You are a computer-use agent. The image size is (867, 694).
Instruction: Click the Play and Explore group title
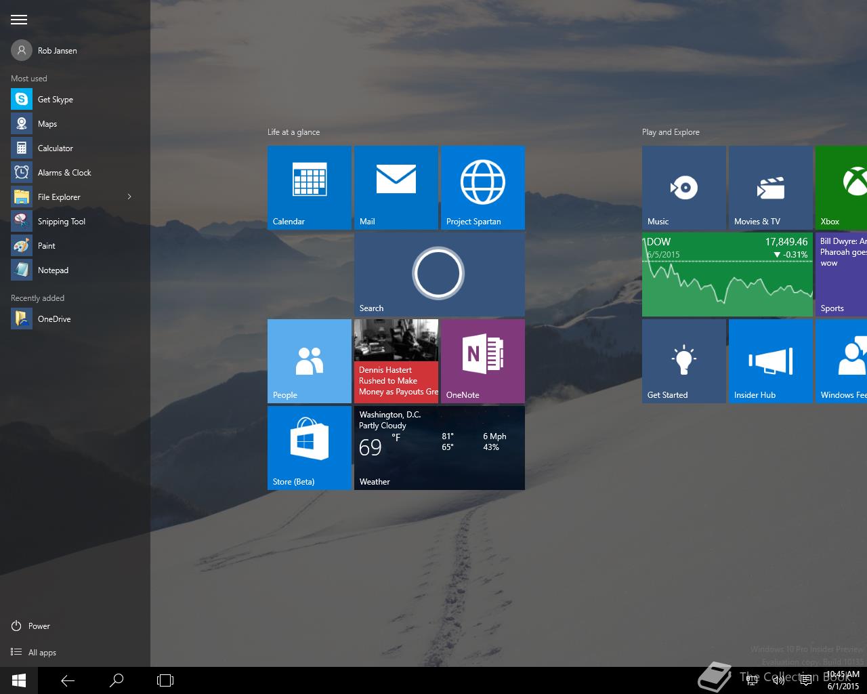click(671, 132)
